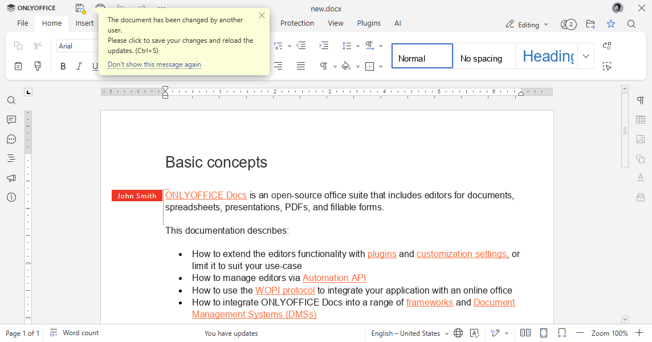Toggle nonprinting characters pilcrow button
The width and height of the screenshot is (652, 342).
pyautogui.click(x=323, y=66)
